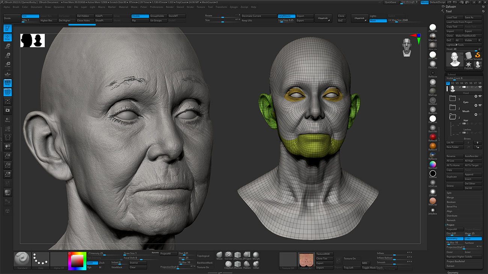Toggle the Floor grid icon
This screenshot has width=488, height=274.
coord(8,74)
